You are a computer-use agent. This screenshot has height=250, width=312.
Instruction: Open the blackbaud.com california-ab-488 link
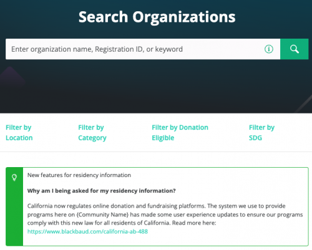point(87,231)
